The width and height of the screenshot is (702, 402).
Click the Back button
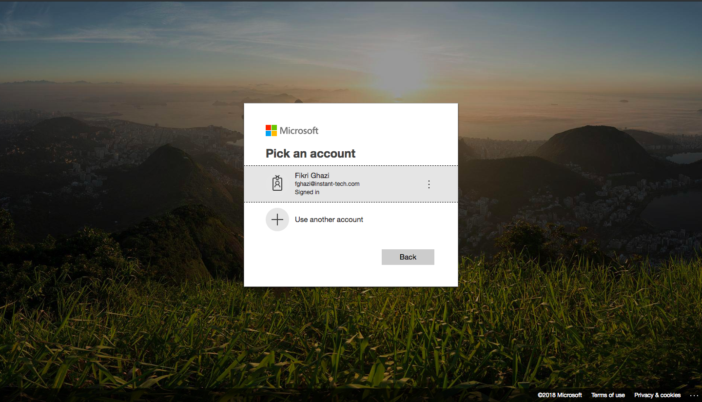[408, 257]
